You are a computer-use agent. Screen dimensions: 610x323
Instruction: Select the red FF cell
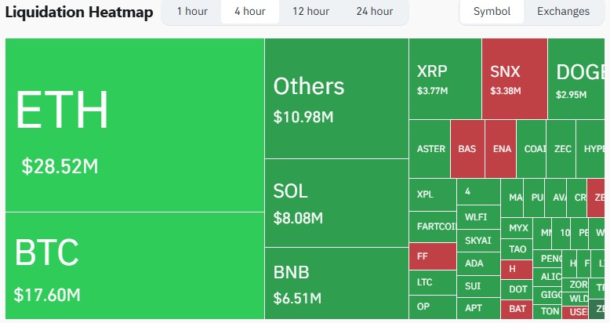coord(432,256)
